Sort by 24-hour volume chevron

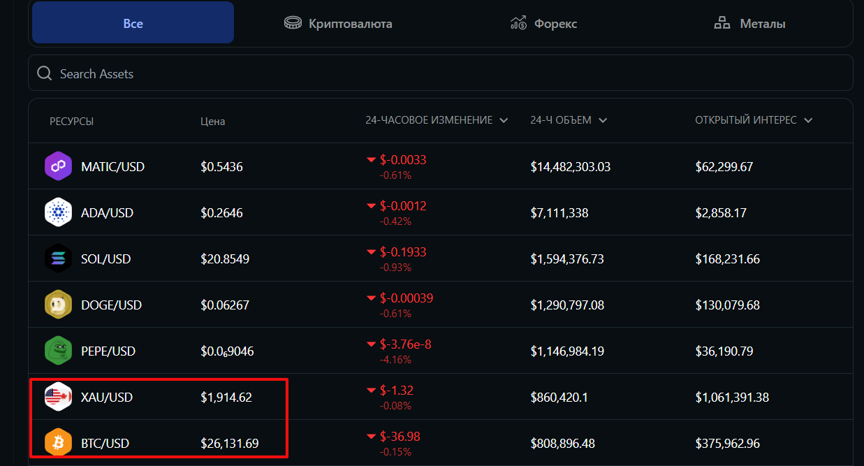point(603,120)
